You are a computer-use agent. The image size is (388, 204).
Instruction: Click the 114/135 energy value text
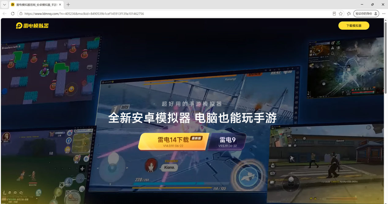click(x=219, y=188)
